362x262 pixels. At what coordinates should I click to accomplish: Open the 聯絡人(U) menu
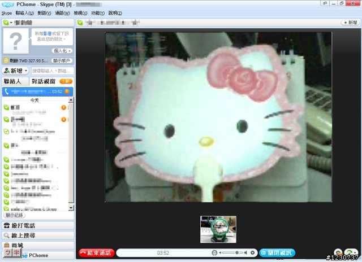(x=25, y=13)
